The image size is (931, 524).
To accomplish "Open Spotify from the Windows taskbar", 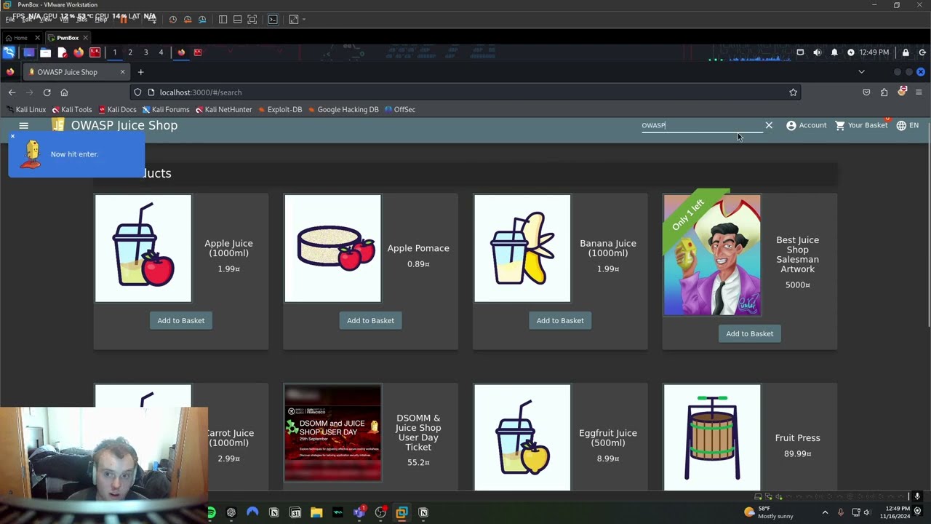I will 211,512.
